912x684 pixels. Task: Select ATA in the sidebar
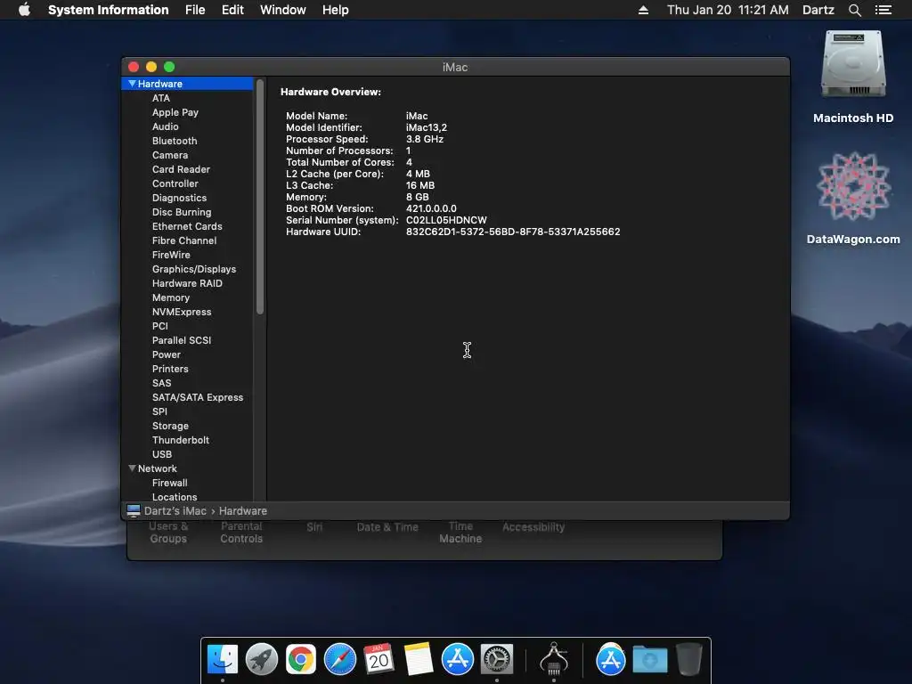[161, 98]
